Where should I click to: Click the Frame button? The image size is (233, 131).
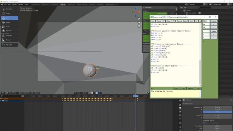(214, 21)
